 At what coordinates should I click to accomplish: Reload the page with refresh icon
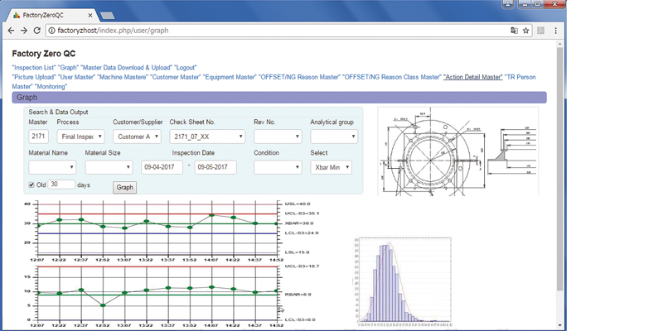pos(37,31)
